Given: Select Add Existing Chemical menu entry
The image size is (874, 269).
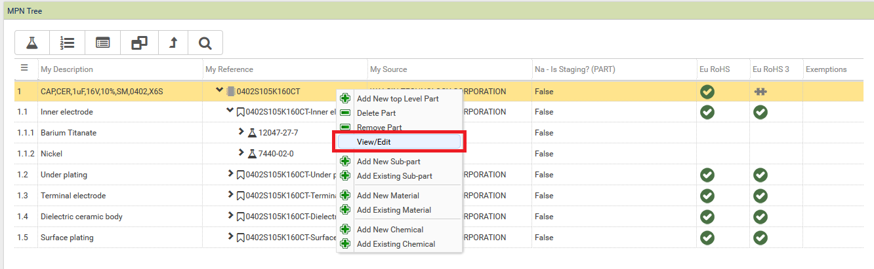Looking at the screenshot, I should 396,244.
